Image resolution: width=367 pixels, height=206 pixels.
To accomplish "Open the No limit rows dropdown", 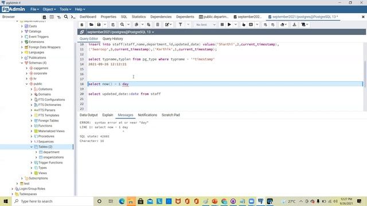I will pyautogui.click(x=205, y=25).
